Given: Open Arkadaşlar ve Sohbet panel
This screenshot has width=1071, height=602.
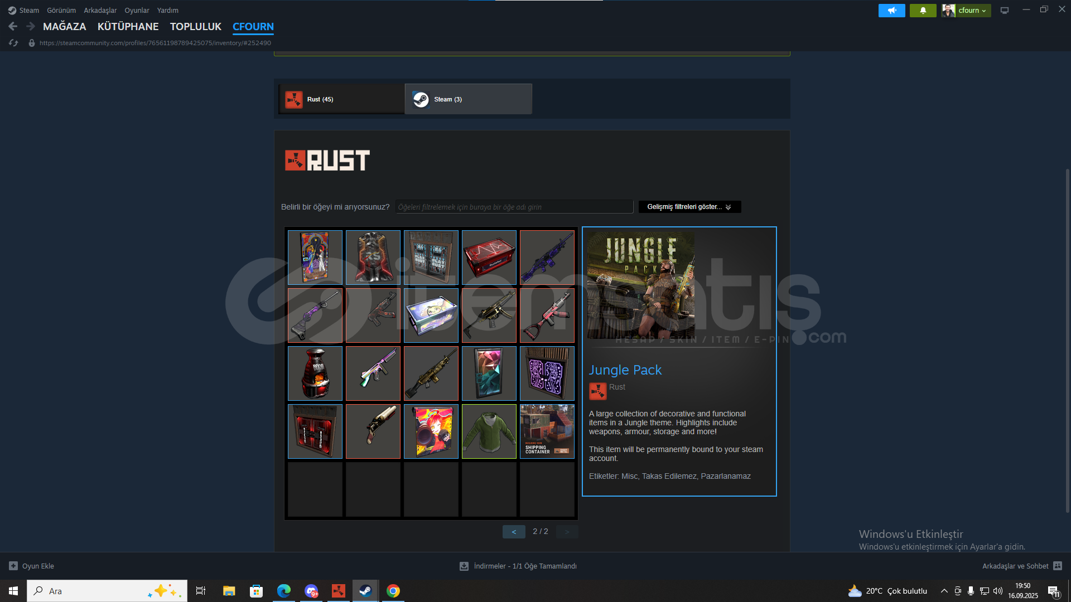Looking at the screenshot, I should [x=1022, y=566].
